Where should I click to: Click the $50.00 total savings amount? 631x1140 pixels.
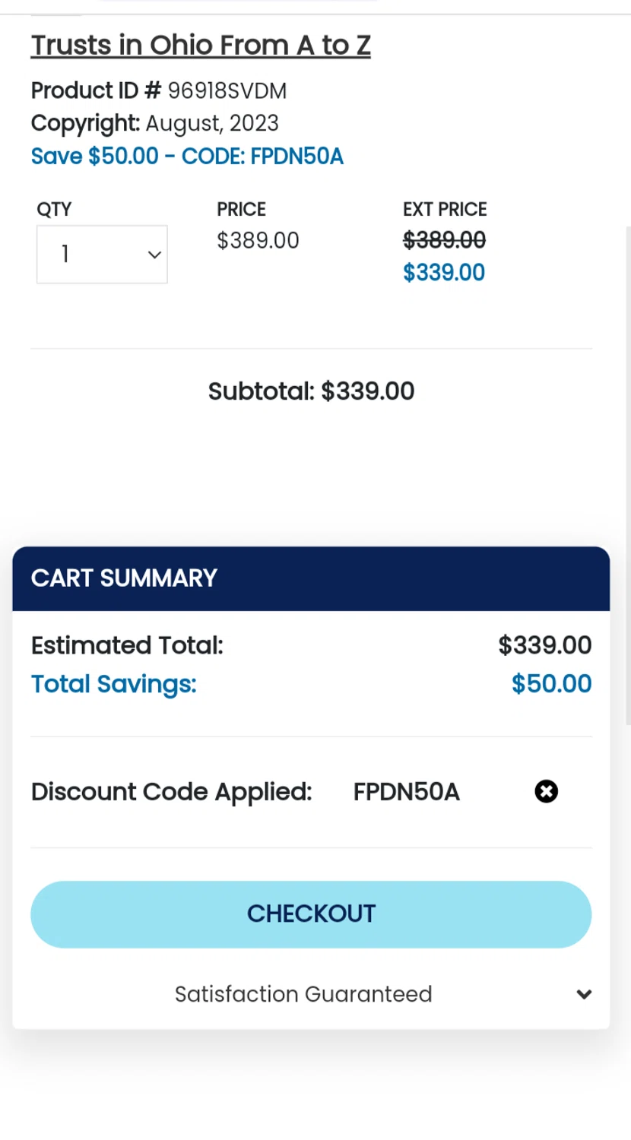point(551,684)
